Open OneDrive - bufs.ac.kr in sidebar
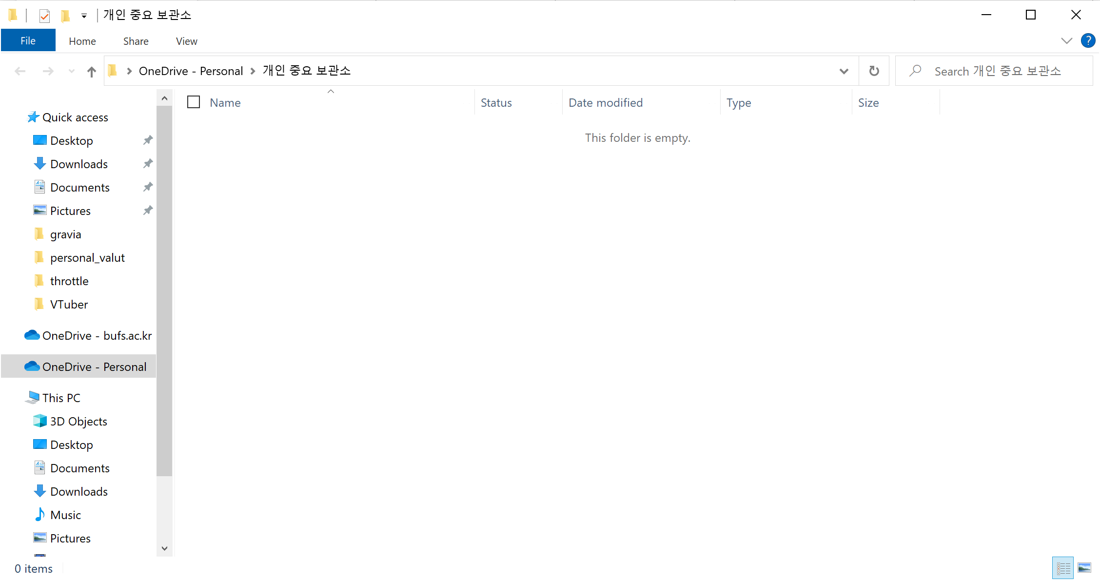 coord(97,336)
